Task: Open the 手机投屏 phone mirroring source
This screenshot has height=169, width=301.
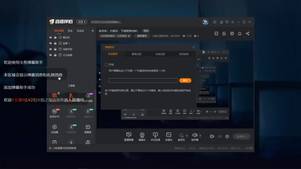Action: (155, 137)
